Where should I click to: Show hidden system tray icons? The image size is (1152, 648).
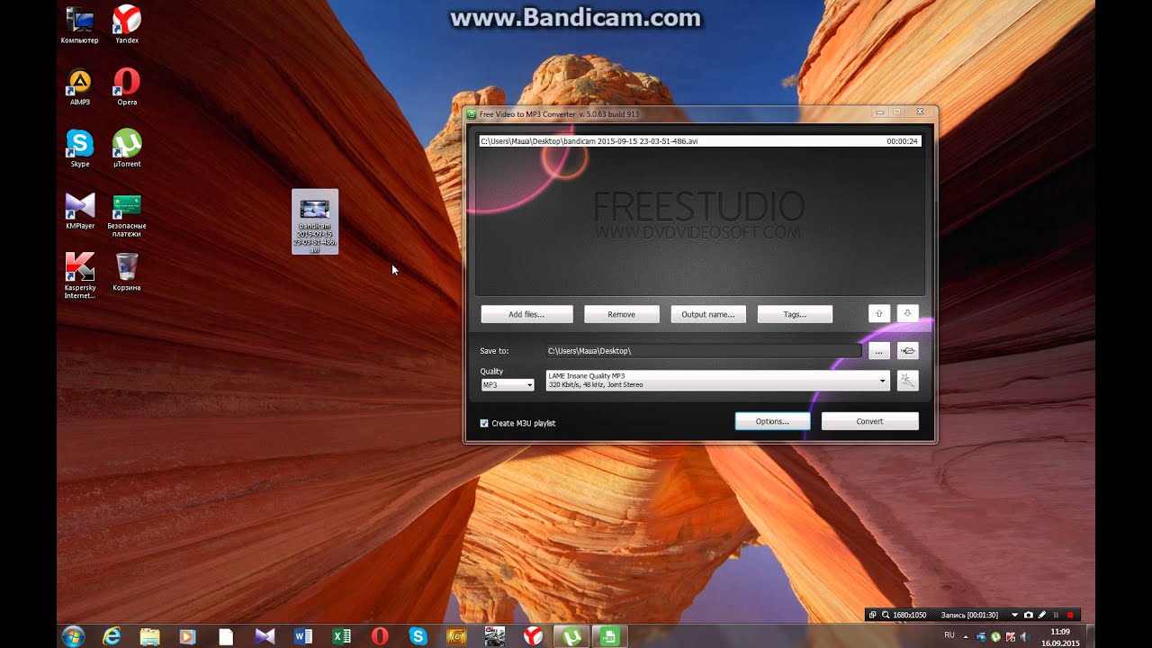tap(966, 636)
